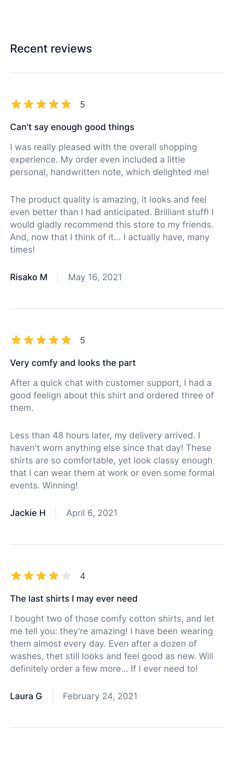Click the 'Recent reviews' heading

[x=51, y=49]
